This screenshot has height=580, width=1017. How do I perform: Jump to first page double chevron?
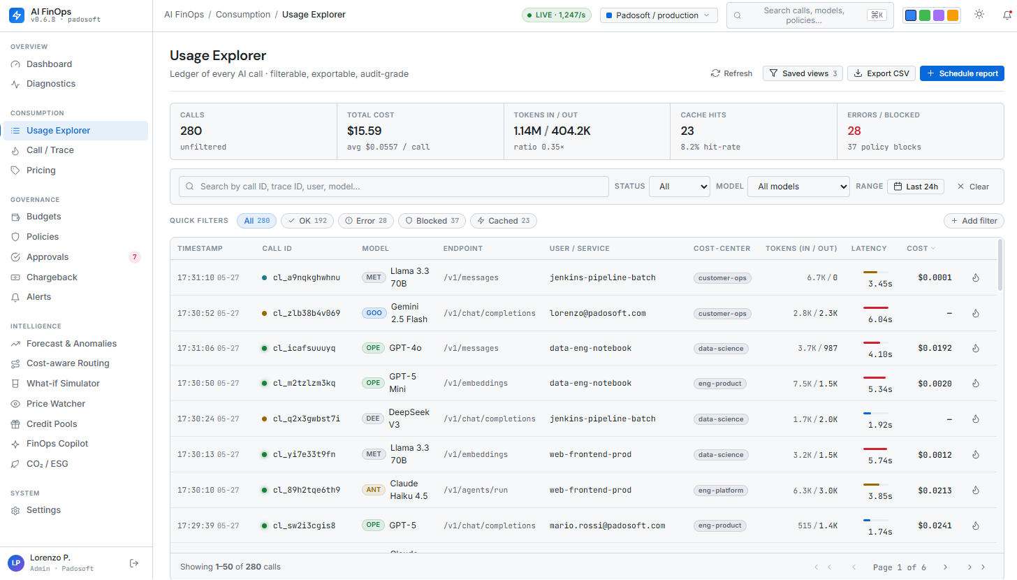click(x=823, y=567)
